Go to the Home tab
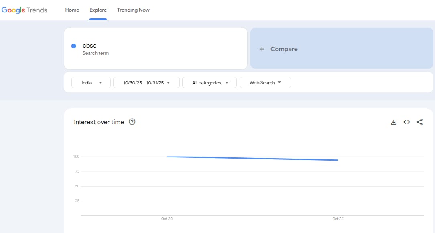The height and width of the screenshot is (233, 435). (72, 10)
